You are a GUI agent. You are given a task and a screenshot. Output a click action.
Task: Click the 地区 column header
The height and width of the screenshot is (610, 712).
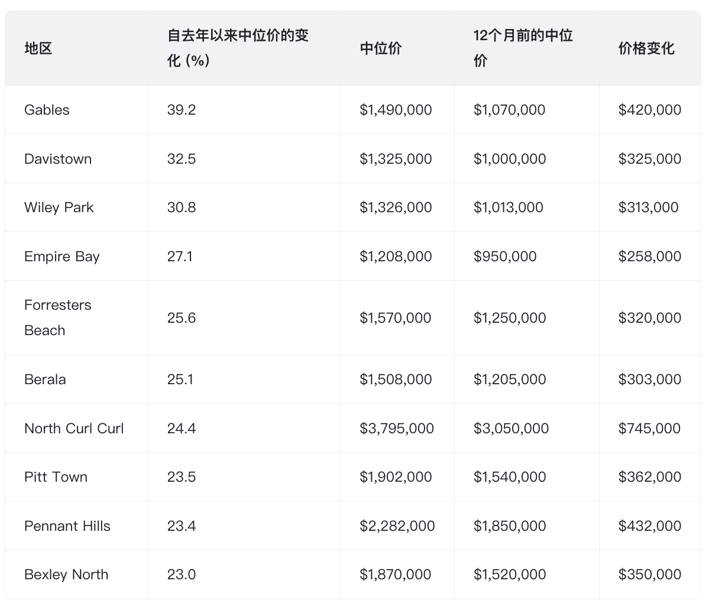(x=38, y=48)
